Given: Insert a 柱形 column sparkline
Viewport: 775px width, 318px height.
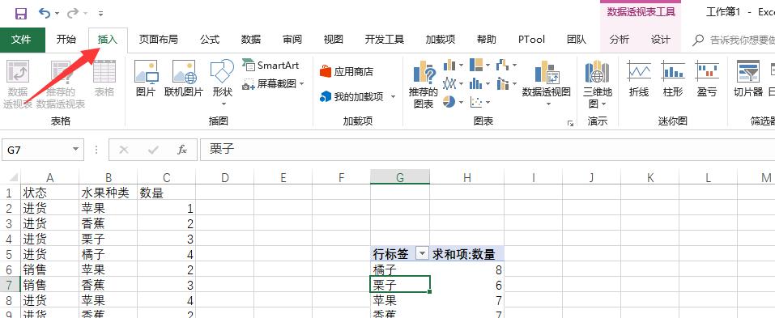Looking at the screenshot, I should [673, 79].
